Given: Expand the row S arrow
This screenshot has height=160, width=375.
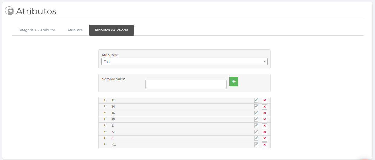Looking at the screenshot, I should click(x=105, y=125).
